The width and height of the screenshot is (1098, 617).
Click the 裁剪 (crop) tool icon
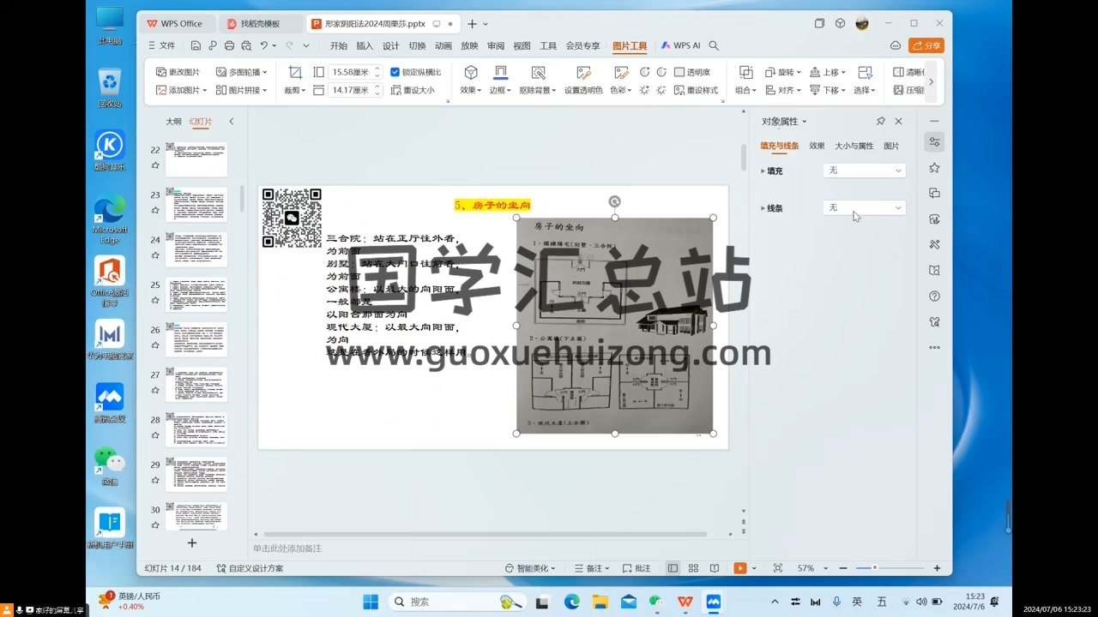coord(295,73)
